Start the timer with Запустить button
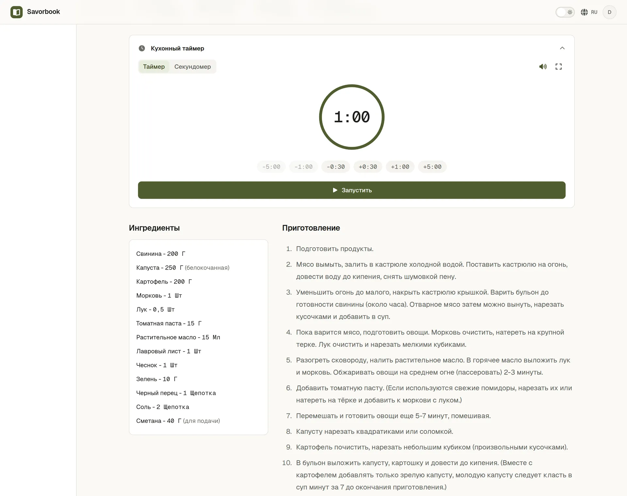 pos(352,190)
